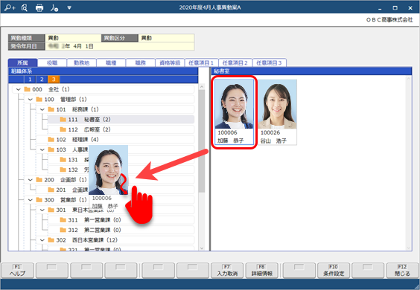Select 111 秘書室 in the tree
Image resolution: width=420 pixels, height=290 pixels.
pos(121,120)
